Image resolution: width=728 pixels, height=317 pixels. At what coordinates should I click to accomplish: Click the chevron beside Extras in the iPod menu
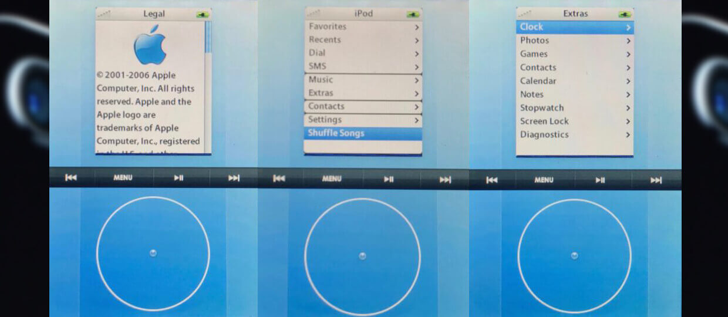click(416, 93)
